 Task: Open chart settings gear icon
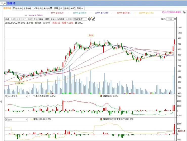tap(89, 19)
